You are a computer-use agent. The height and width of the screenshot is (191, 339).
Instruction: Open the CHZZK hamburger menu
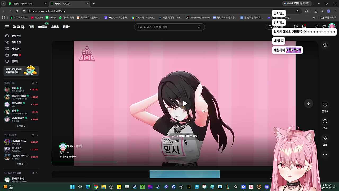tap(7, 27)
